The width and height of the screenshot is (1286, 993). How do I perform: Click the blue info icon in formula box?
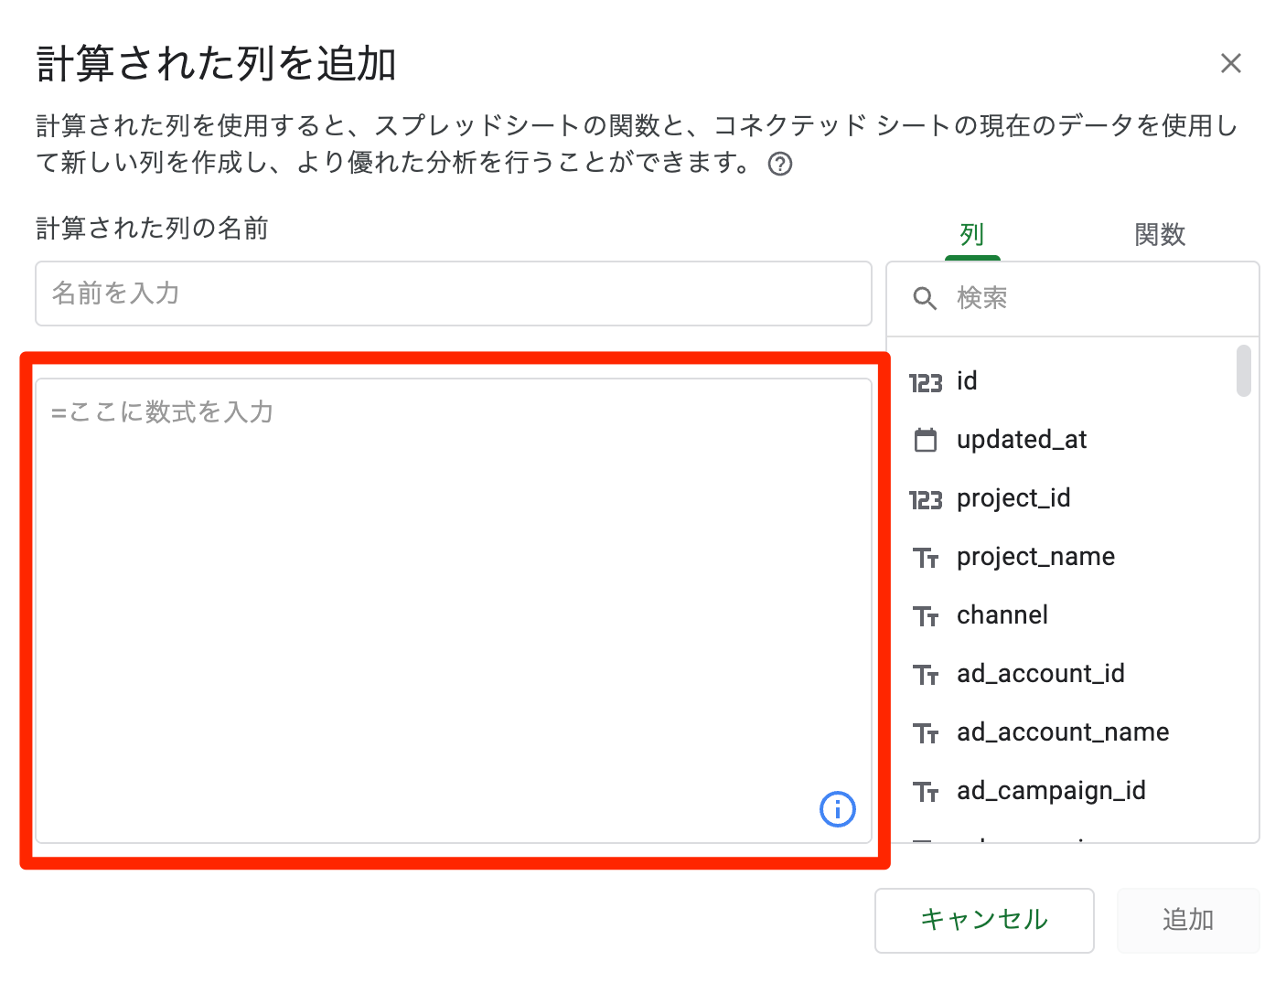(837, 809)
